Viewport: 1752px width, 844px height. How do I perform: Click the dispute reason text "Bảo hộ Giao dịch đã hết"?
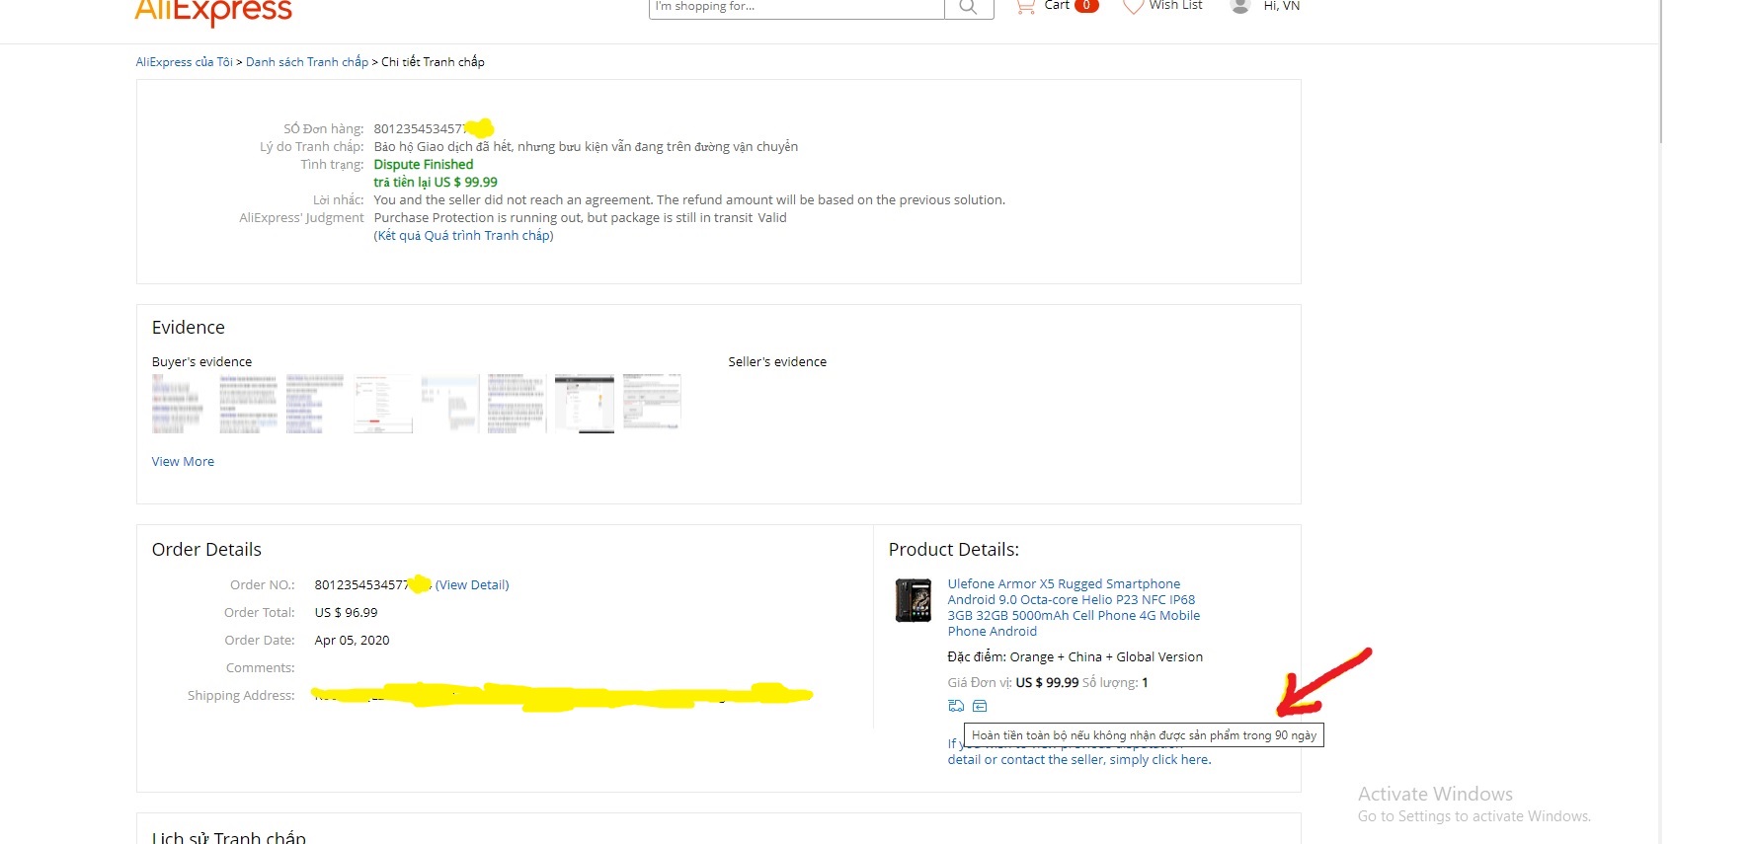pos(443,147)
